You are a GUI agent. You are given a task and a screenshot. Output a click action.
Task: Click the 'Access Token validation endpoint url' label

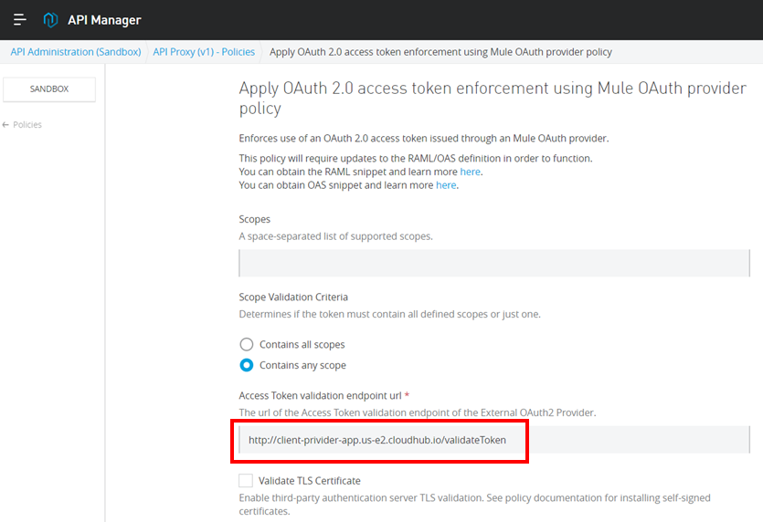click(x=320, y=395)
